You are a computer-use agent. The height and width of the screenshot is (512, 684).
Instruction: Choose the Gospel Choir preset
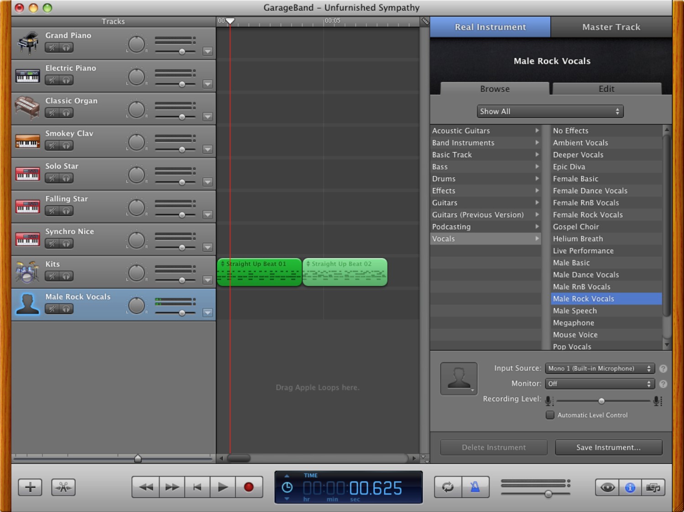[x=606, y=227]
